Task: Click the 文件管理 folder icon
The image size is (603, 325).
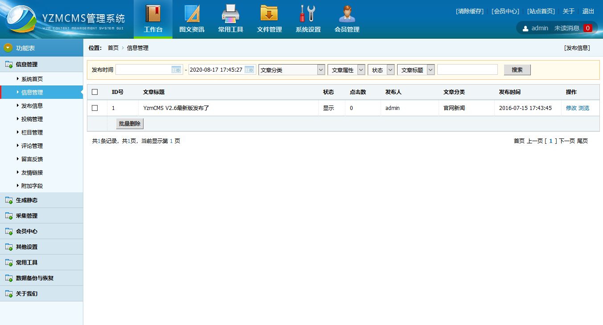Action: (x=269, y=14)
